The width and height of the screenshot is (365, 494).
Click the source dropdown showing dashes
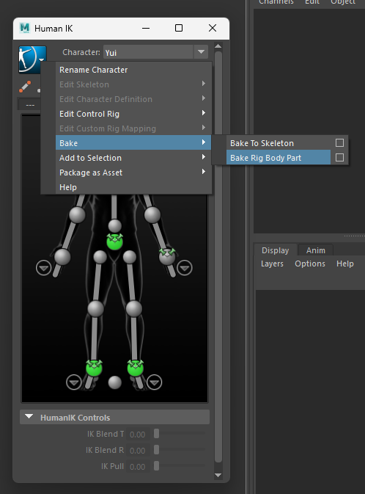pyautogui.click(x=30, y=104)
